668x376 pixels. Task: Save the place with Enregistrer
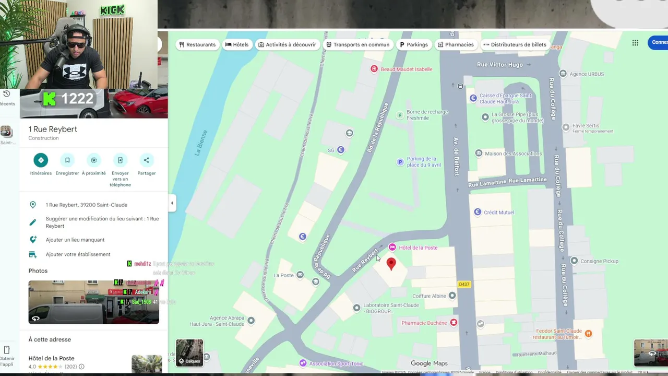tap(67, 160)
